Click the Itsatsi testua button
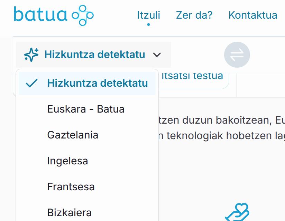285x221 pixels. point(193,76)
